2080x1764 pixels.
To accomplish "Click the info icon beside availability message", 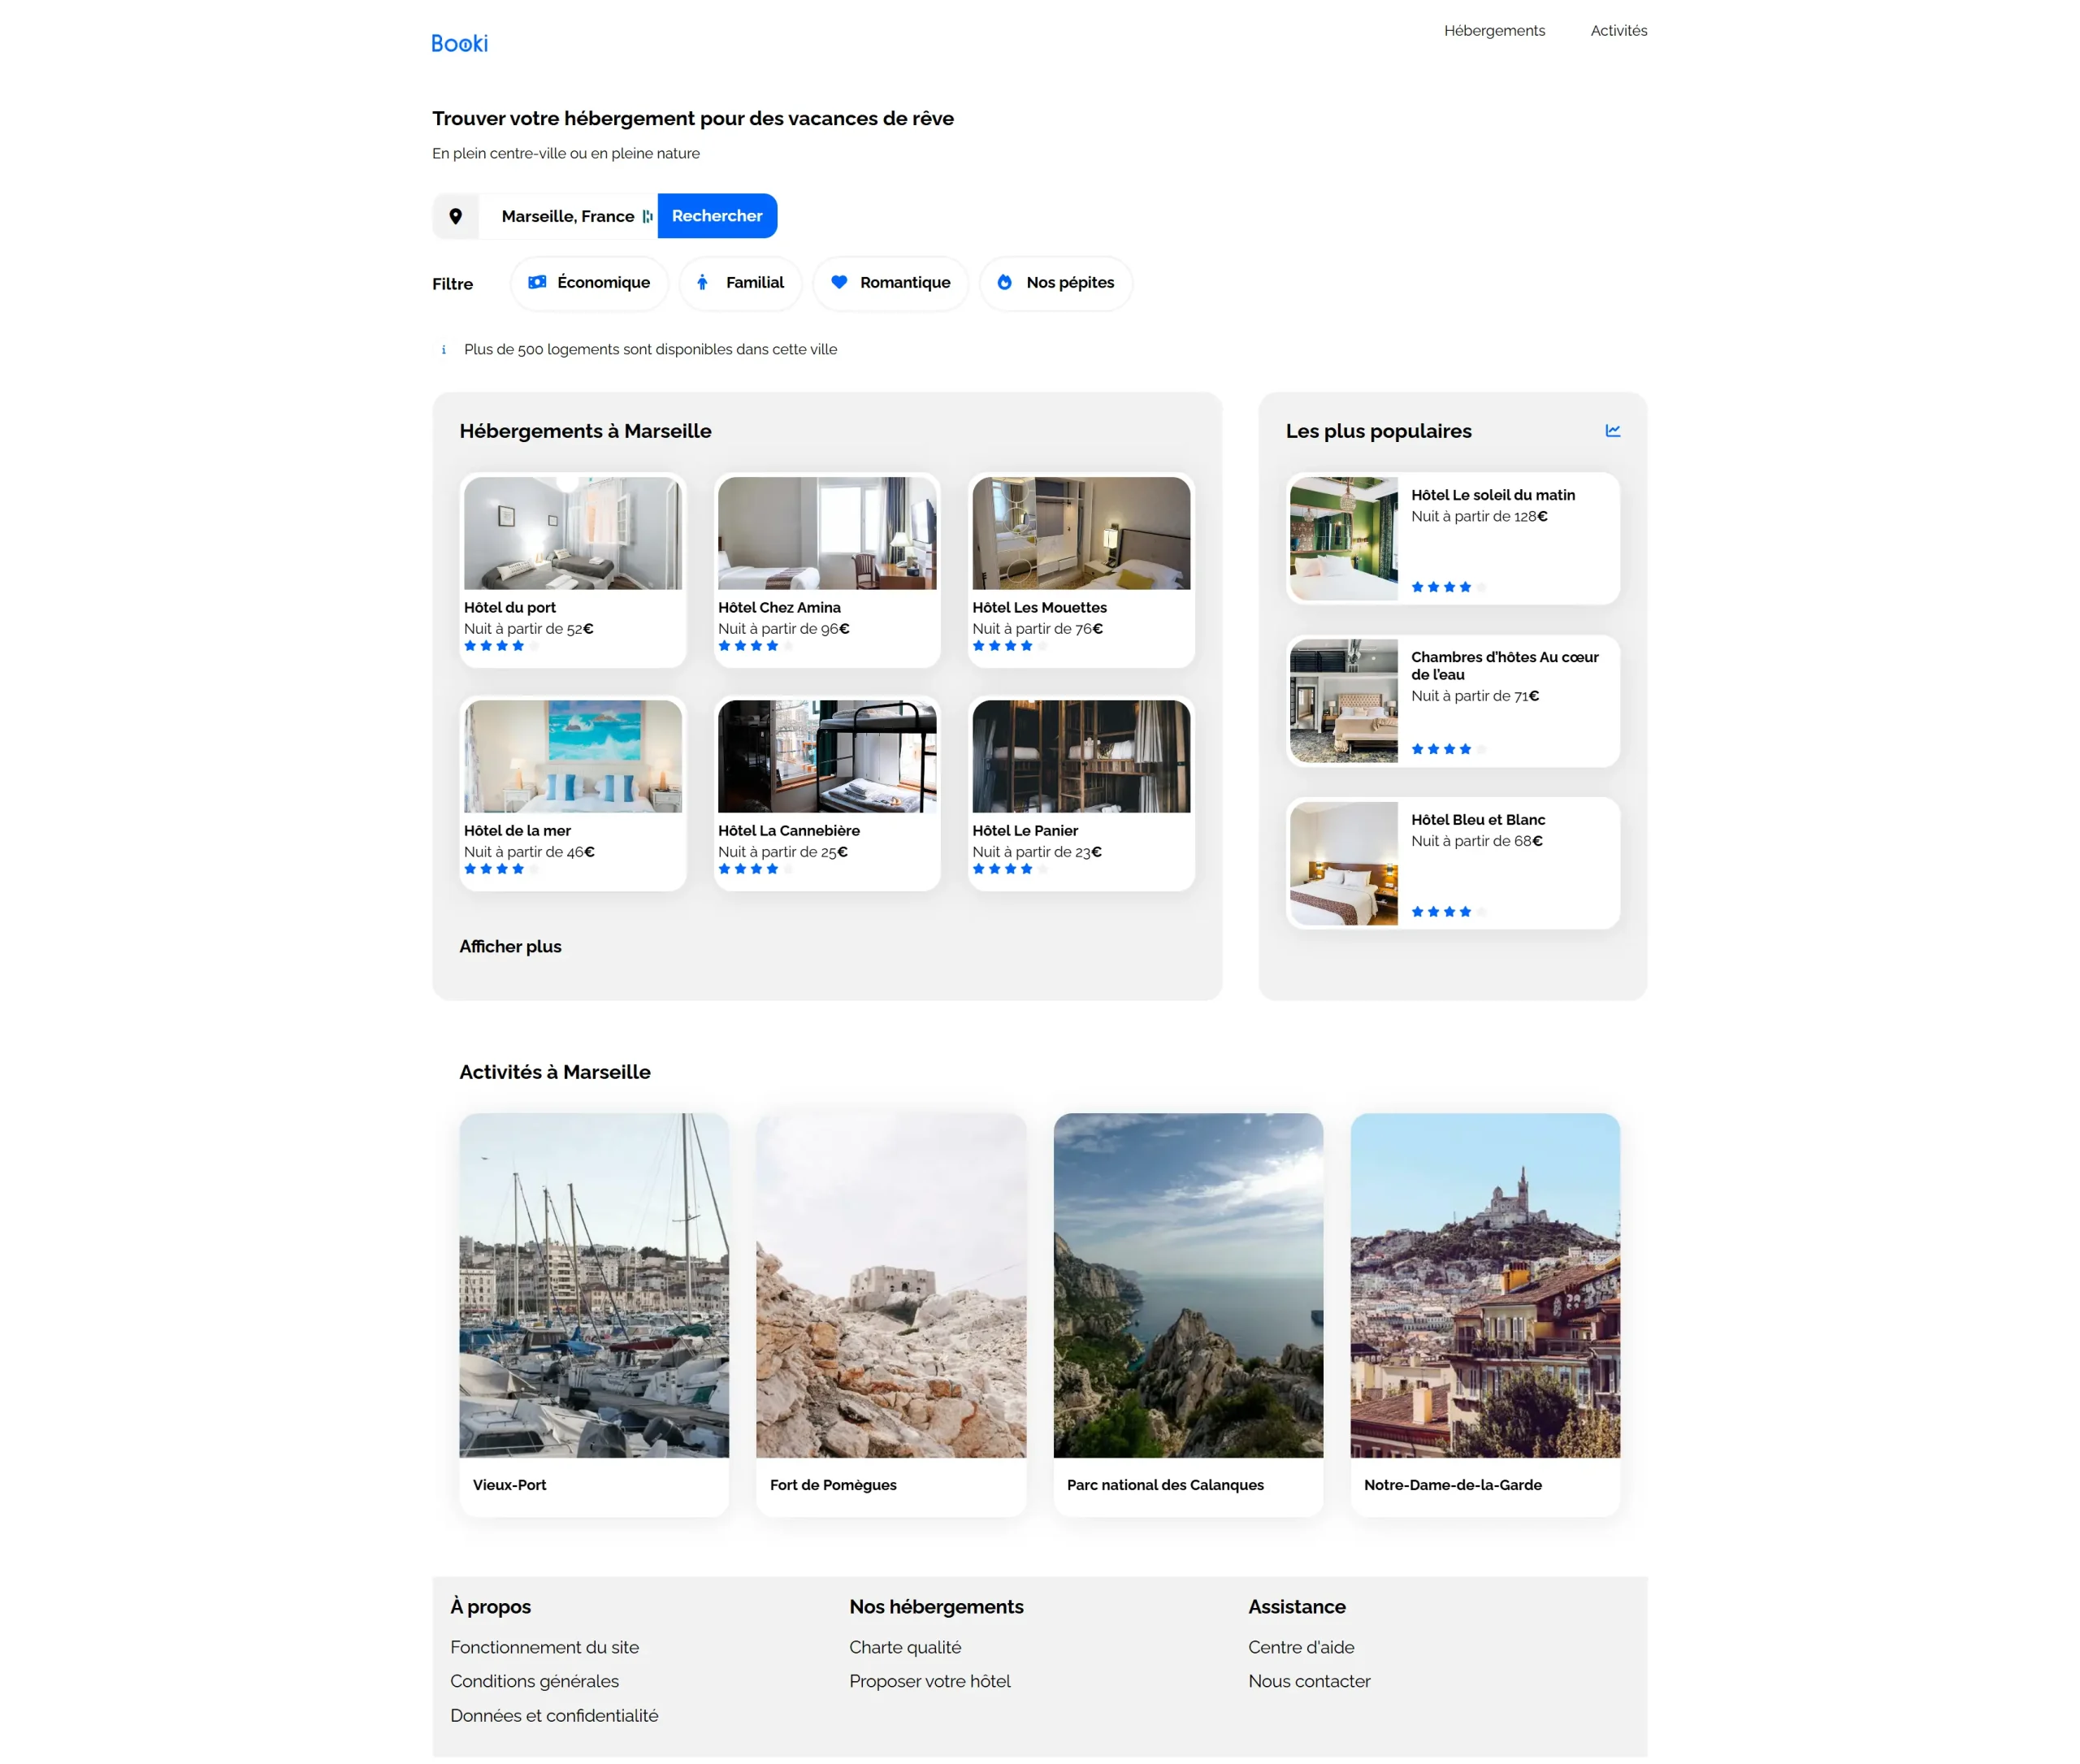I will coord(444,350).
